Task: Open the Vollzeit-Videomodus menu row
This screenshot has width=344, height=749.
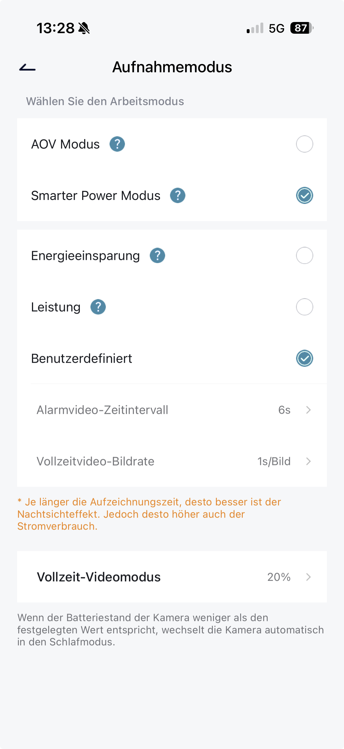Action: (99, 577)
